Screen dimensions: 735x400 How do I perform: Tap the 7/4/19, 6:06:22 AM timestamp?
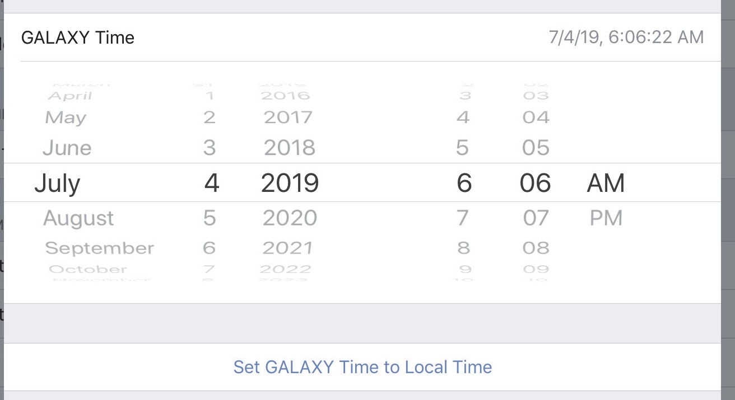click(626, 37)
